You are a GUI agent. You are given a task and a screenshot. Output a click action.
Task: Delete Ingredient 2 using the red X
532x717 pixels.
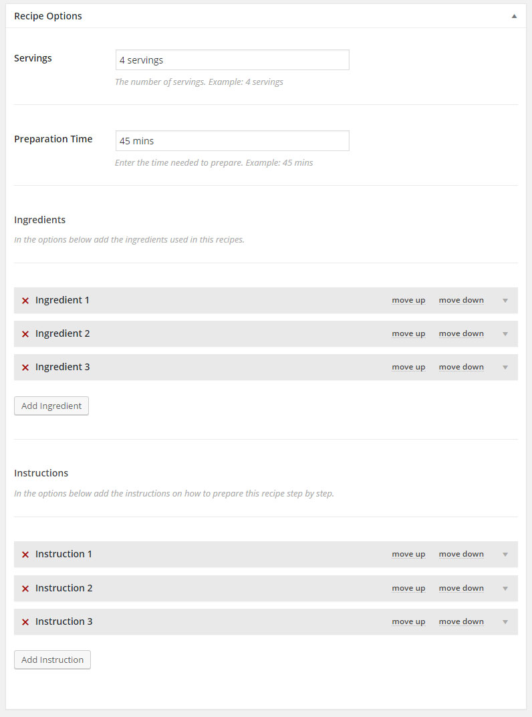(x=25, y=334)
